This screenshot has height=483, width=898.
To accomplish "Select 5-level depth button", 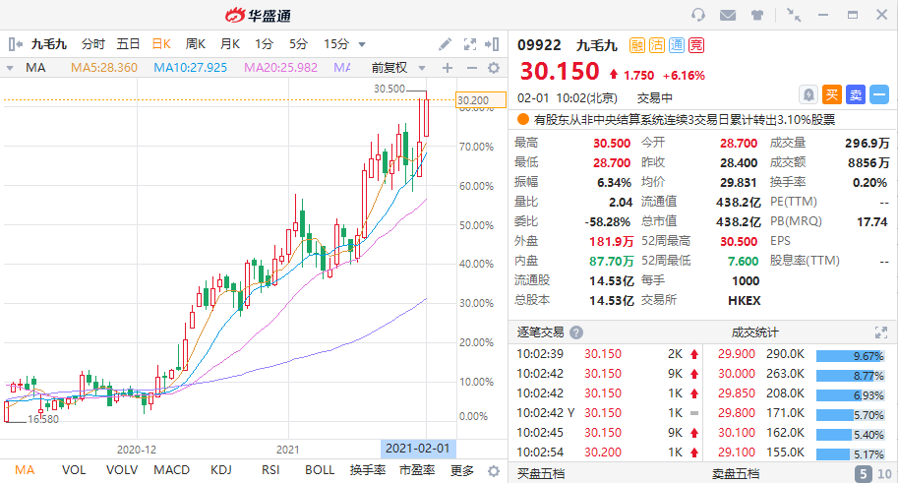I will pyautogui.click(x=863, y=474).
